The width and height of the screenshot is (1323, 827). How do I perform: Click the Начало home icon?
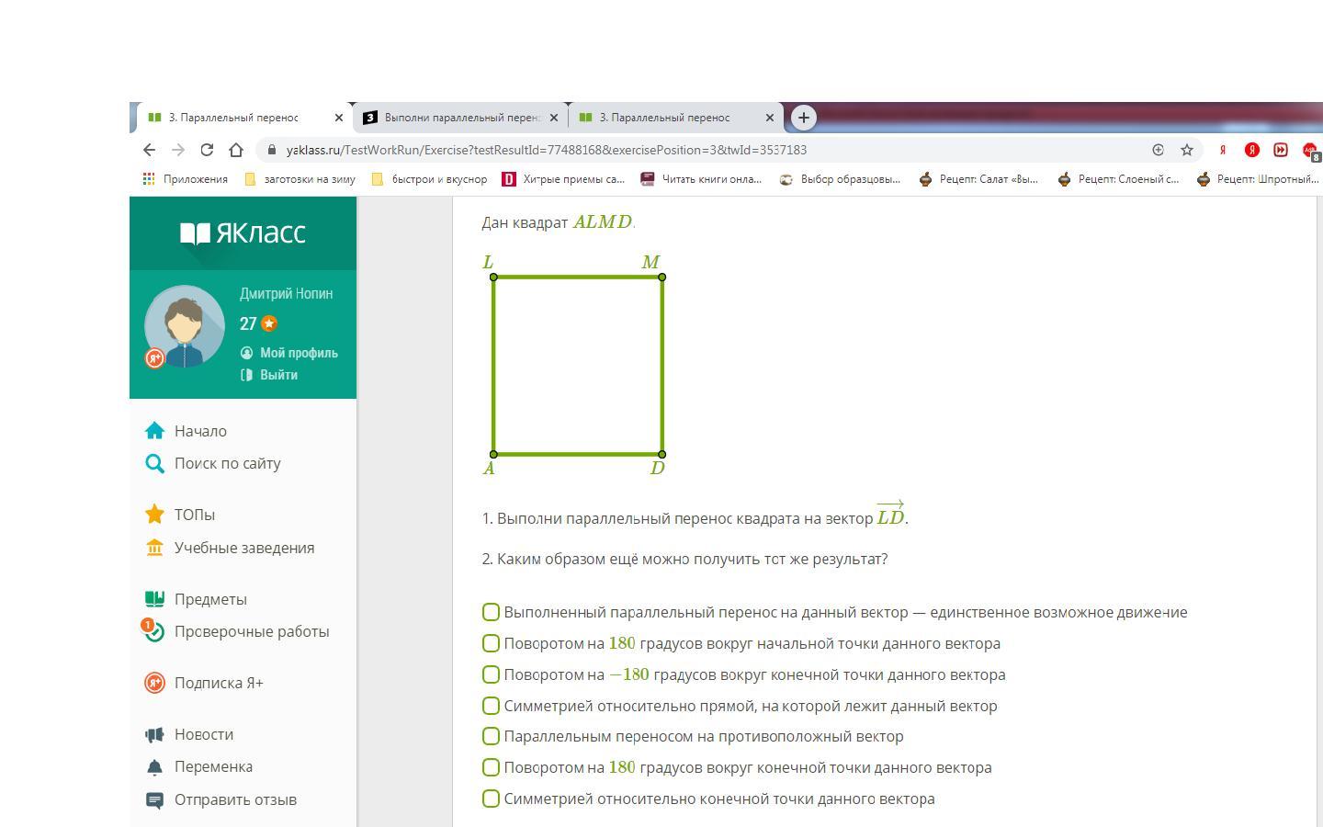click(x=154, y=431)
